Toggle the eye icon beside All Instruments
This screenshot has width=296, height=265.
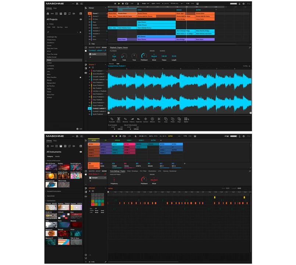tap(81, 152)
